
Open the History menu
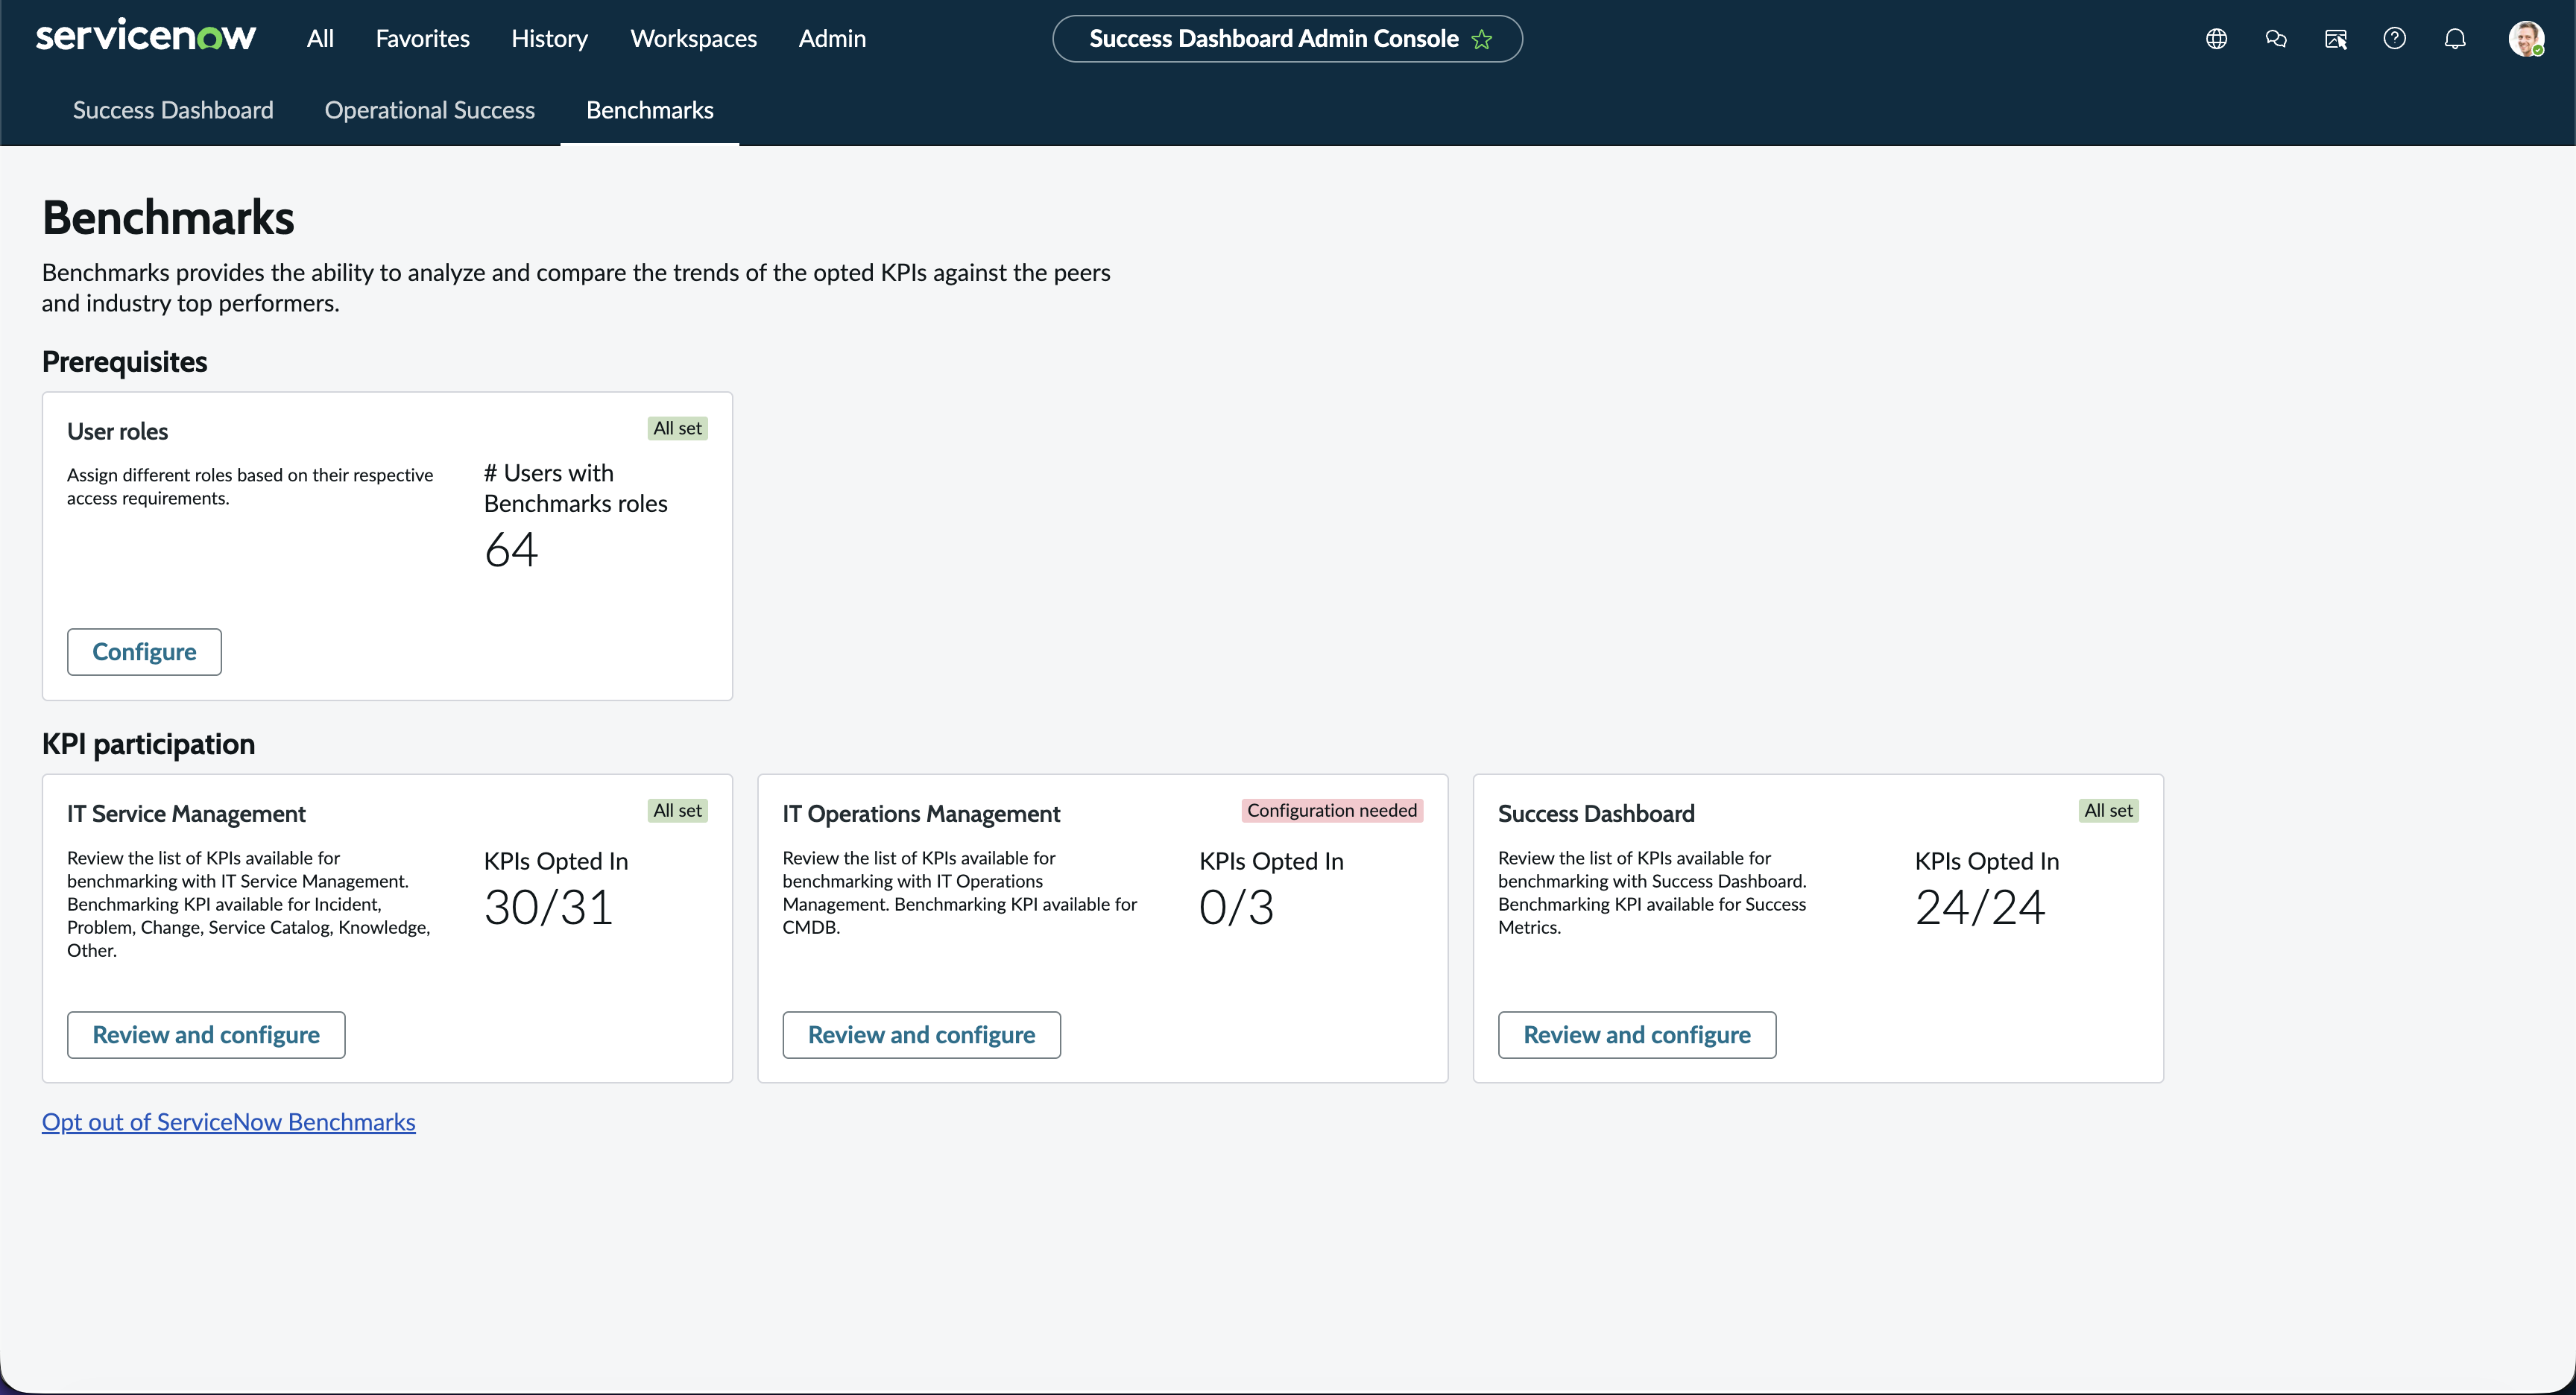[x=549, y=39]
